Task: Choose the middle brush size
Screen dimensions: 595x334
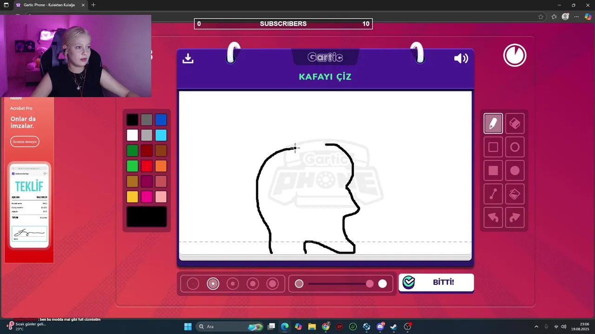Action: (233, 283)
